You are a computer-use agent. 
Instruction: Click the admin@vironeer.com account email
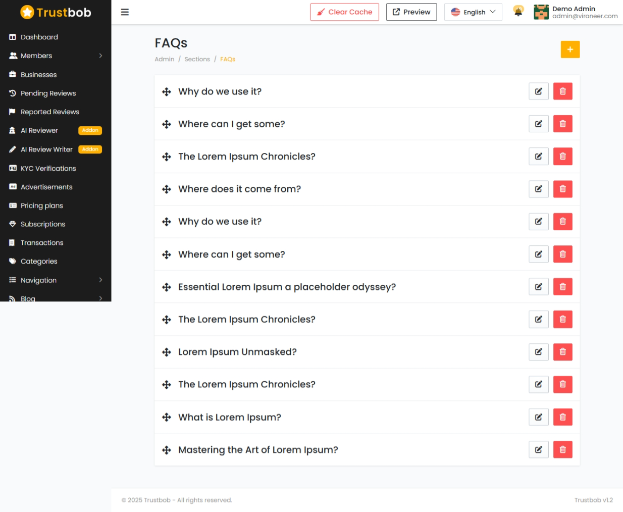click(x=585, y=16)
